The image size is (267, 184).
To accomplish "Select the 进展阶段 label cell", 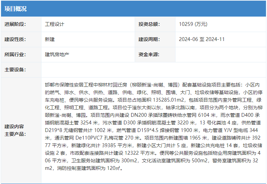I will pos(21,24).
